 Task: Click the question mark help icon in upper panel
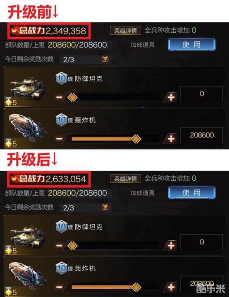[x=105, y=59]
